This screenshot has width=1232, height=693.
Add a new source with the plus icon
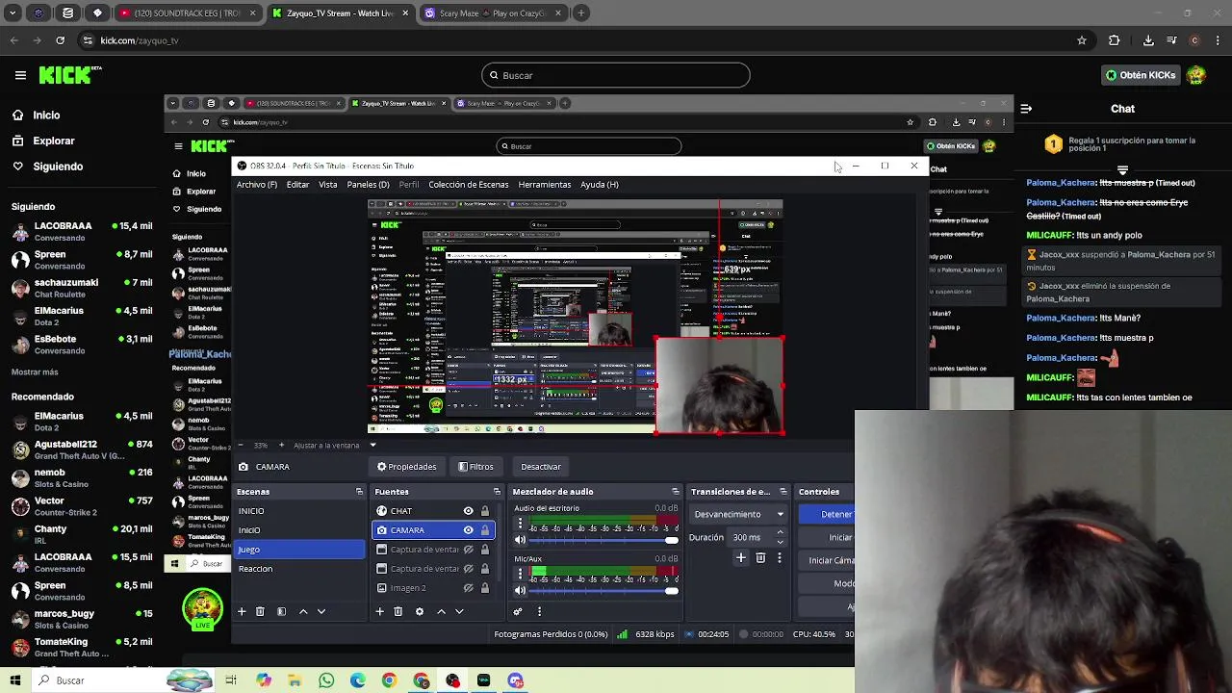[379, 611]
